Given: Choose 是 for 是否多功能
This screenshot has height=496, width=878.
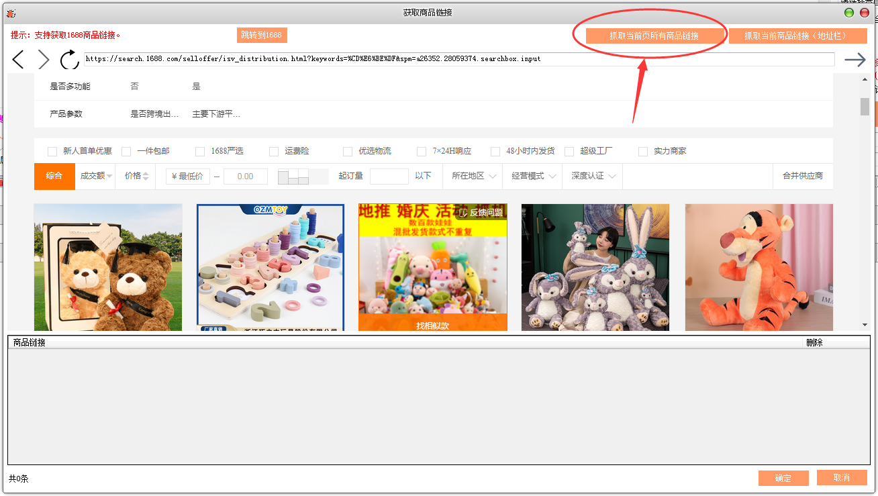Looking at the screenshot, I should (197, 87).
